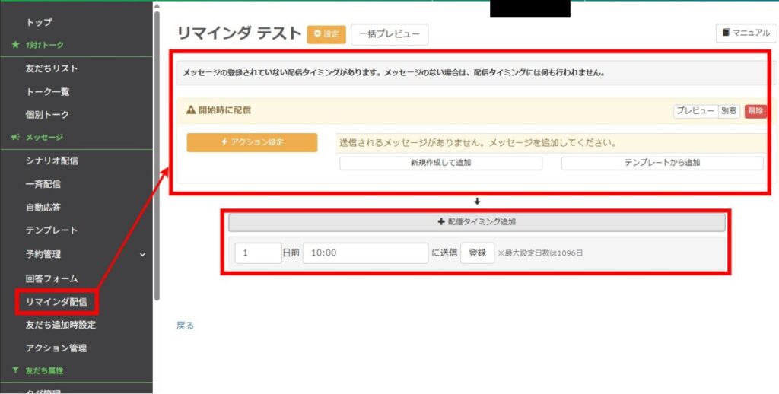The height and width of the screenshot is (394, 779).
Task: Click テンプレートから追加 button
Action: [662, 163]
